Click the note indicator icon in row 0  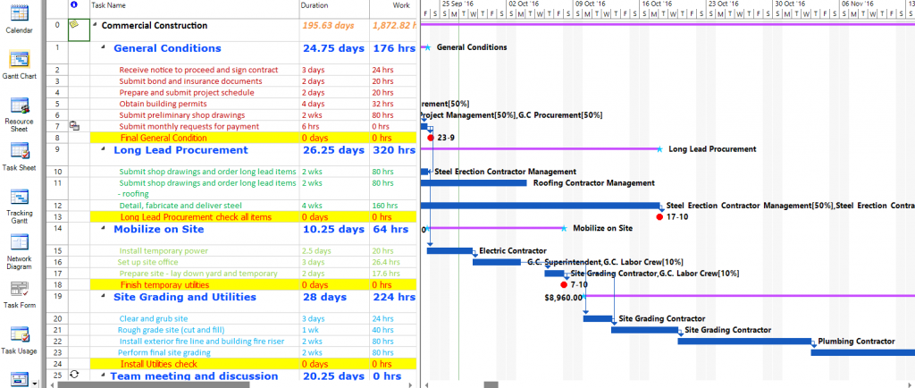pos(74,25)
